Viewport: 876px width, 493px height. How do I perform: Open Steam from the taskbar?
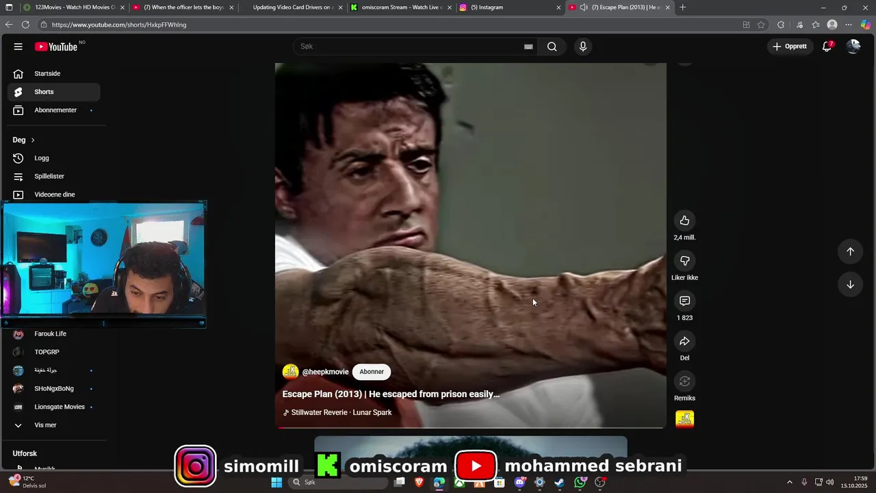pyautogui.click(x=559, y=482)
